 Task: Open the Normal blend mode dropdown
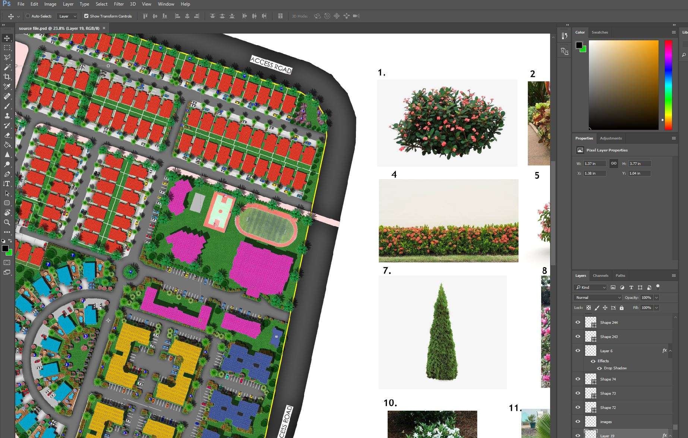click(x=598, y=297)
